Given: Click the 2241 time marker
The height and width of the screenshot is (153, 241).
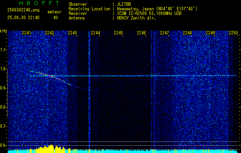Looking at the screenshot, I should pos(26,33).
